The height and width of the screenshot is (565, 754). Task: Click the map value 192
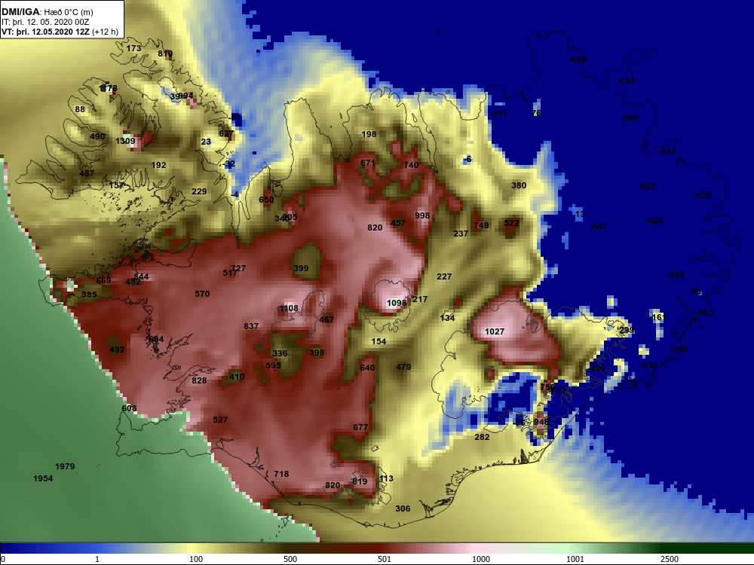(x=158, y=165)
